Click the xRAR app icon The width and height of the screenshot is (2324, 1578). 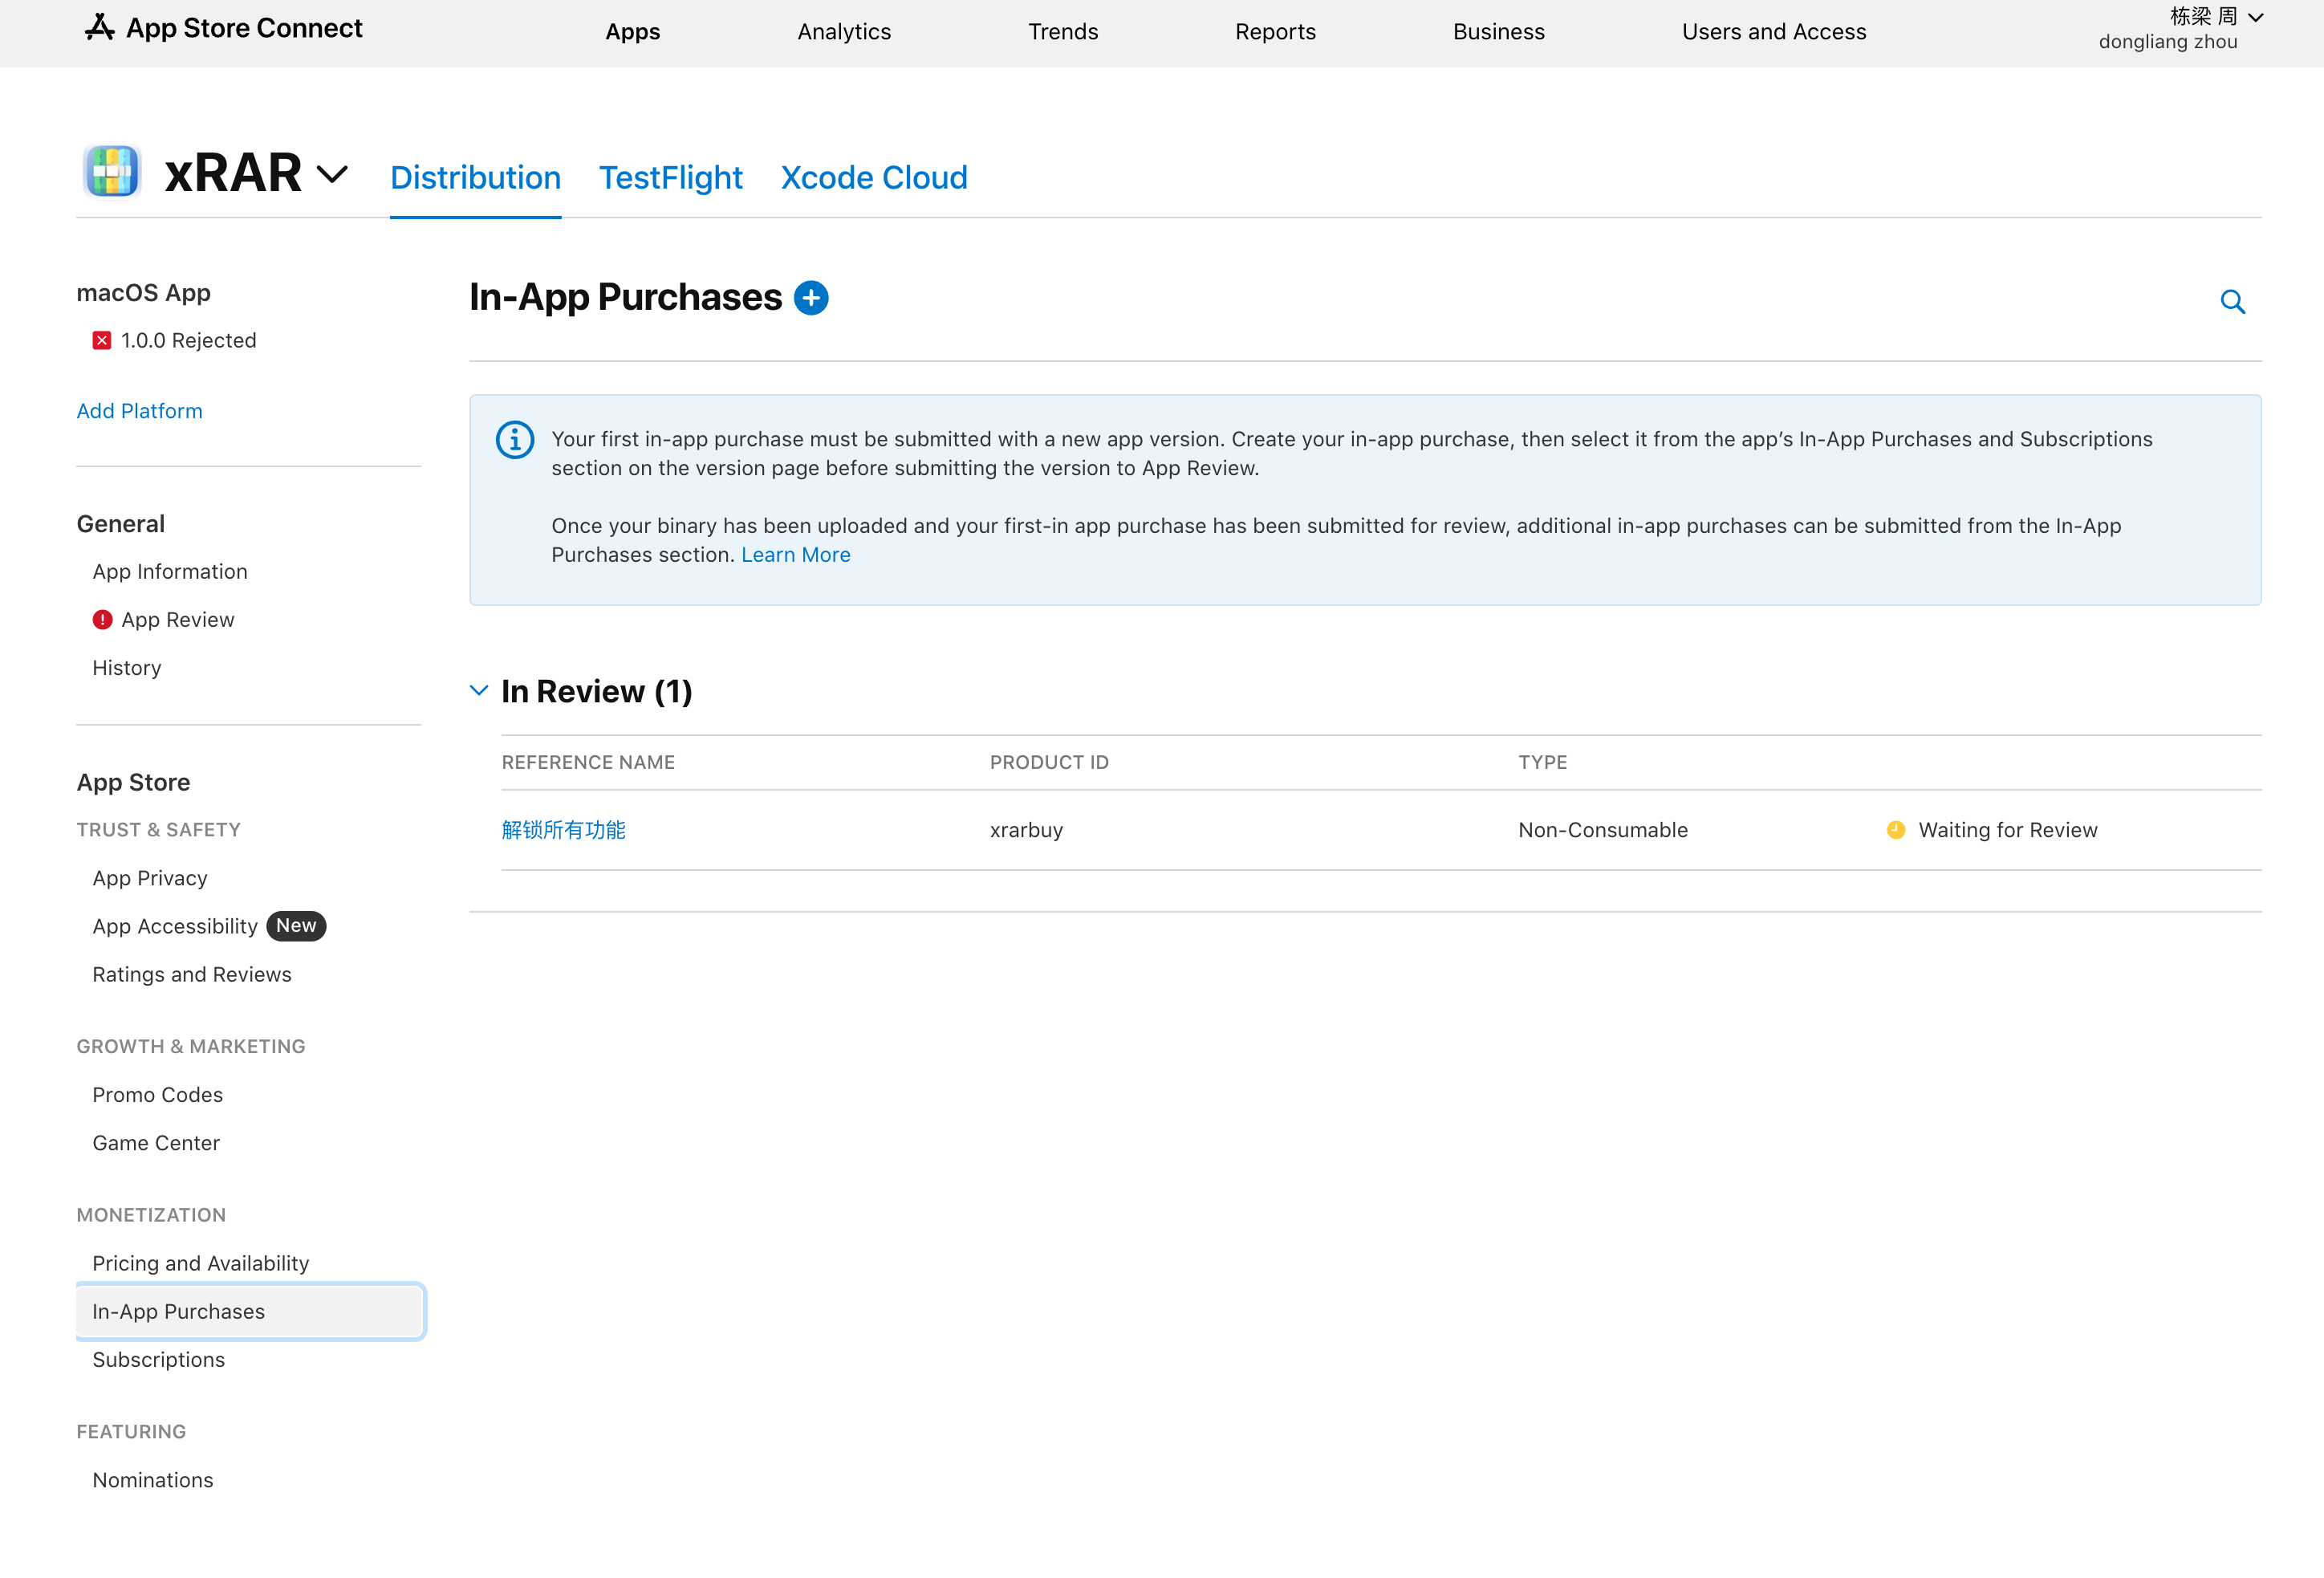click(112, 172)
